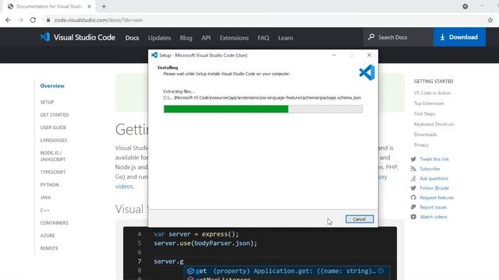Click the Twitter bird icon beside Tweet this link
Image resolution: width=499 pixels, height=280 pixels.
click(x=413, y=159)
